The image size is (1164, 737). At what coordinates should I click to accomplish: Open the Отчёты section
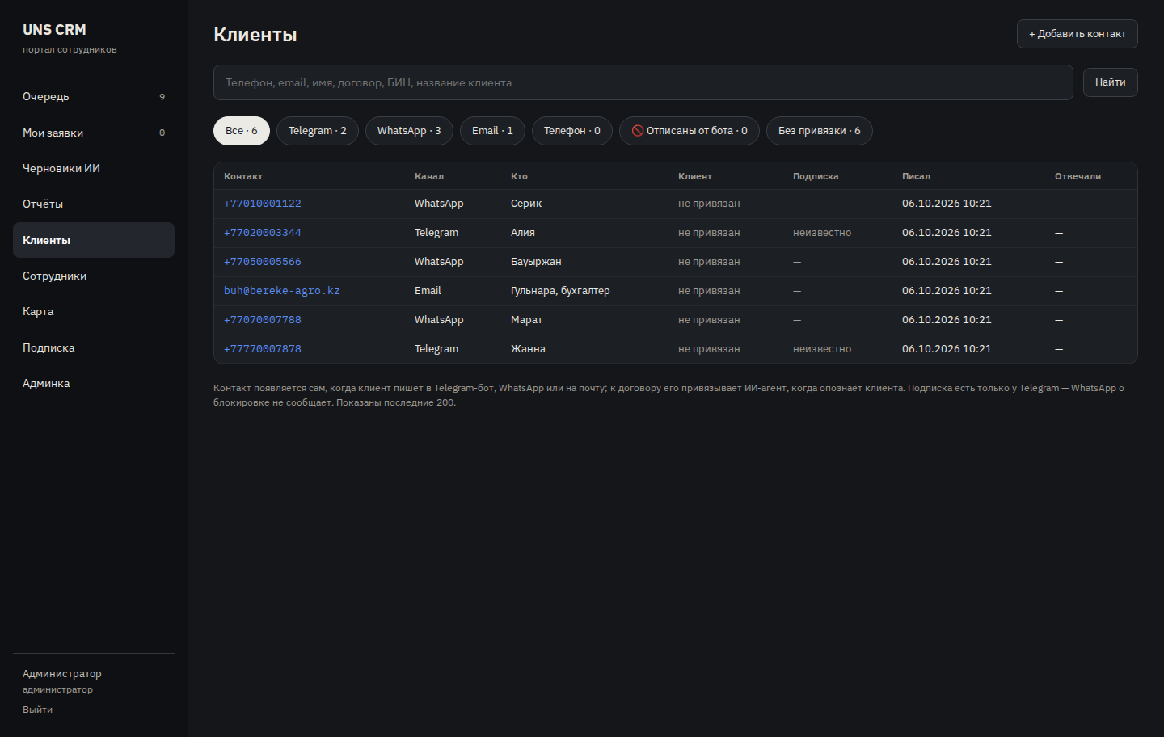[94, 204]
